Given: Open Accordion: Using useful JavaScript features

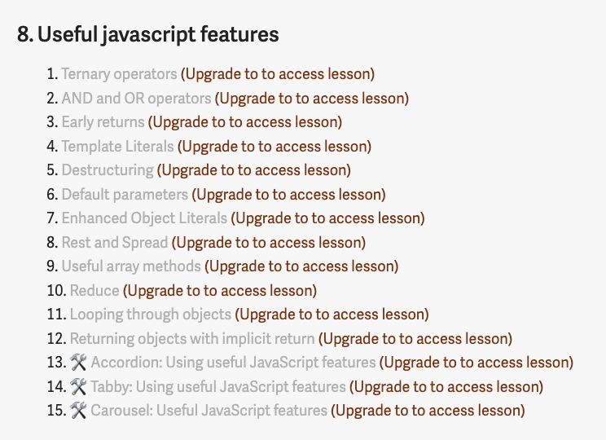Looking at the screenshot, I should [233, 363].
